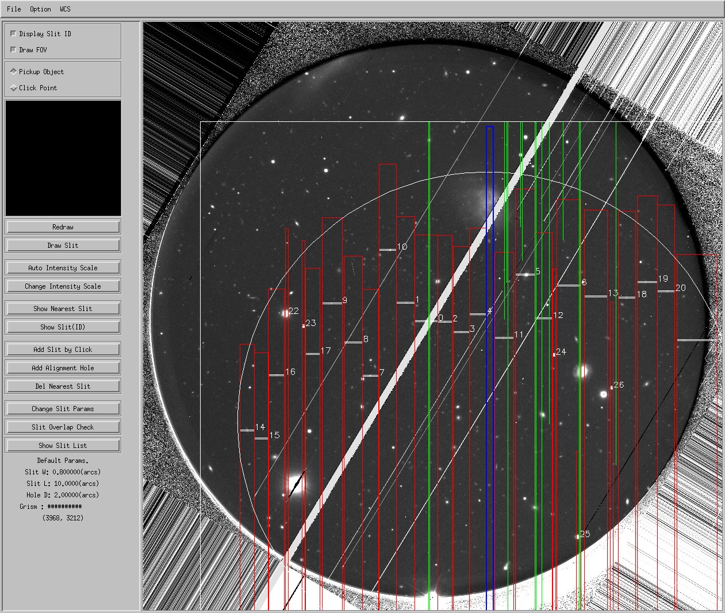Click slit label 14 on the image
725x613 pixels.
click(260, 427)
